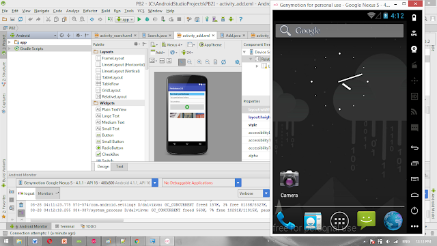
Task: Open the emulator Browser globe icon
Action: [x=393, y=221]
